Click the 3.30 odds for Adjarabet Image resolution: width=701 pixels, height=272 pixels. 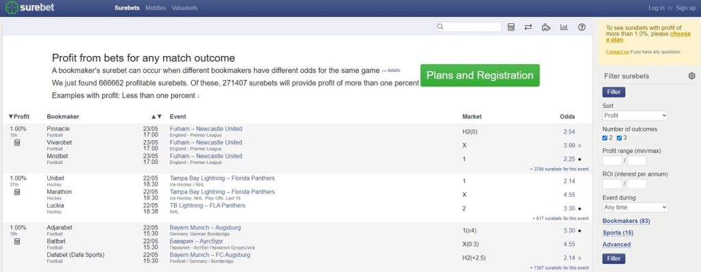pyautogui.click(x=569, y=231)
